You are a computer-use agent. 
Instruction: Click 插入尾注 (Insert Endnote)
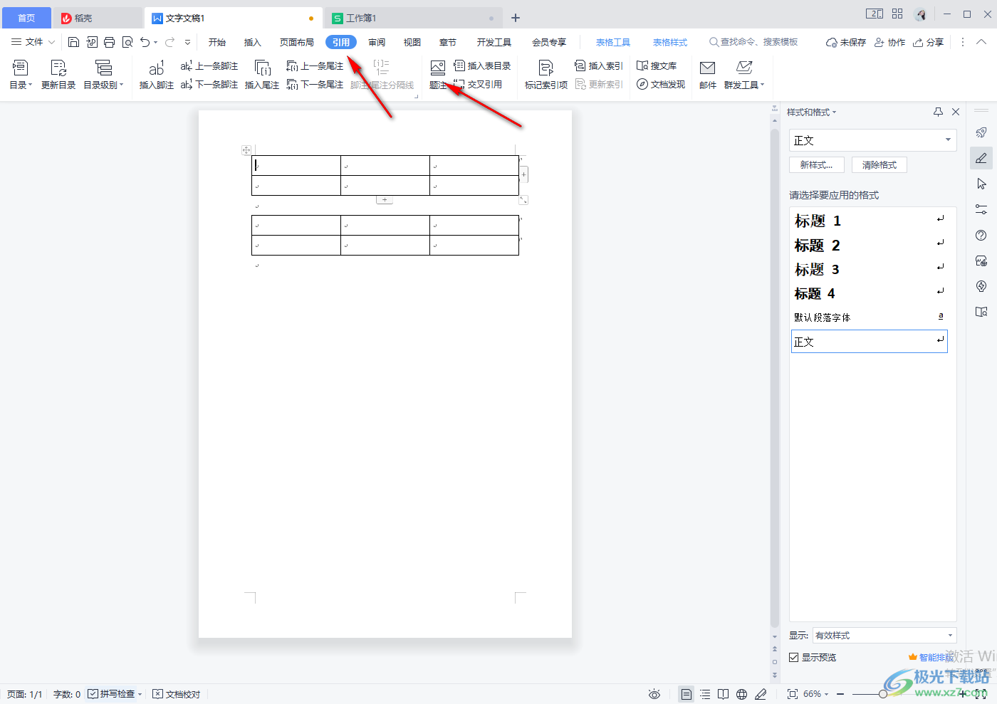[262, 75]
